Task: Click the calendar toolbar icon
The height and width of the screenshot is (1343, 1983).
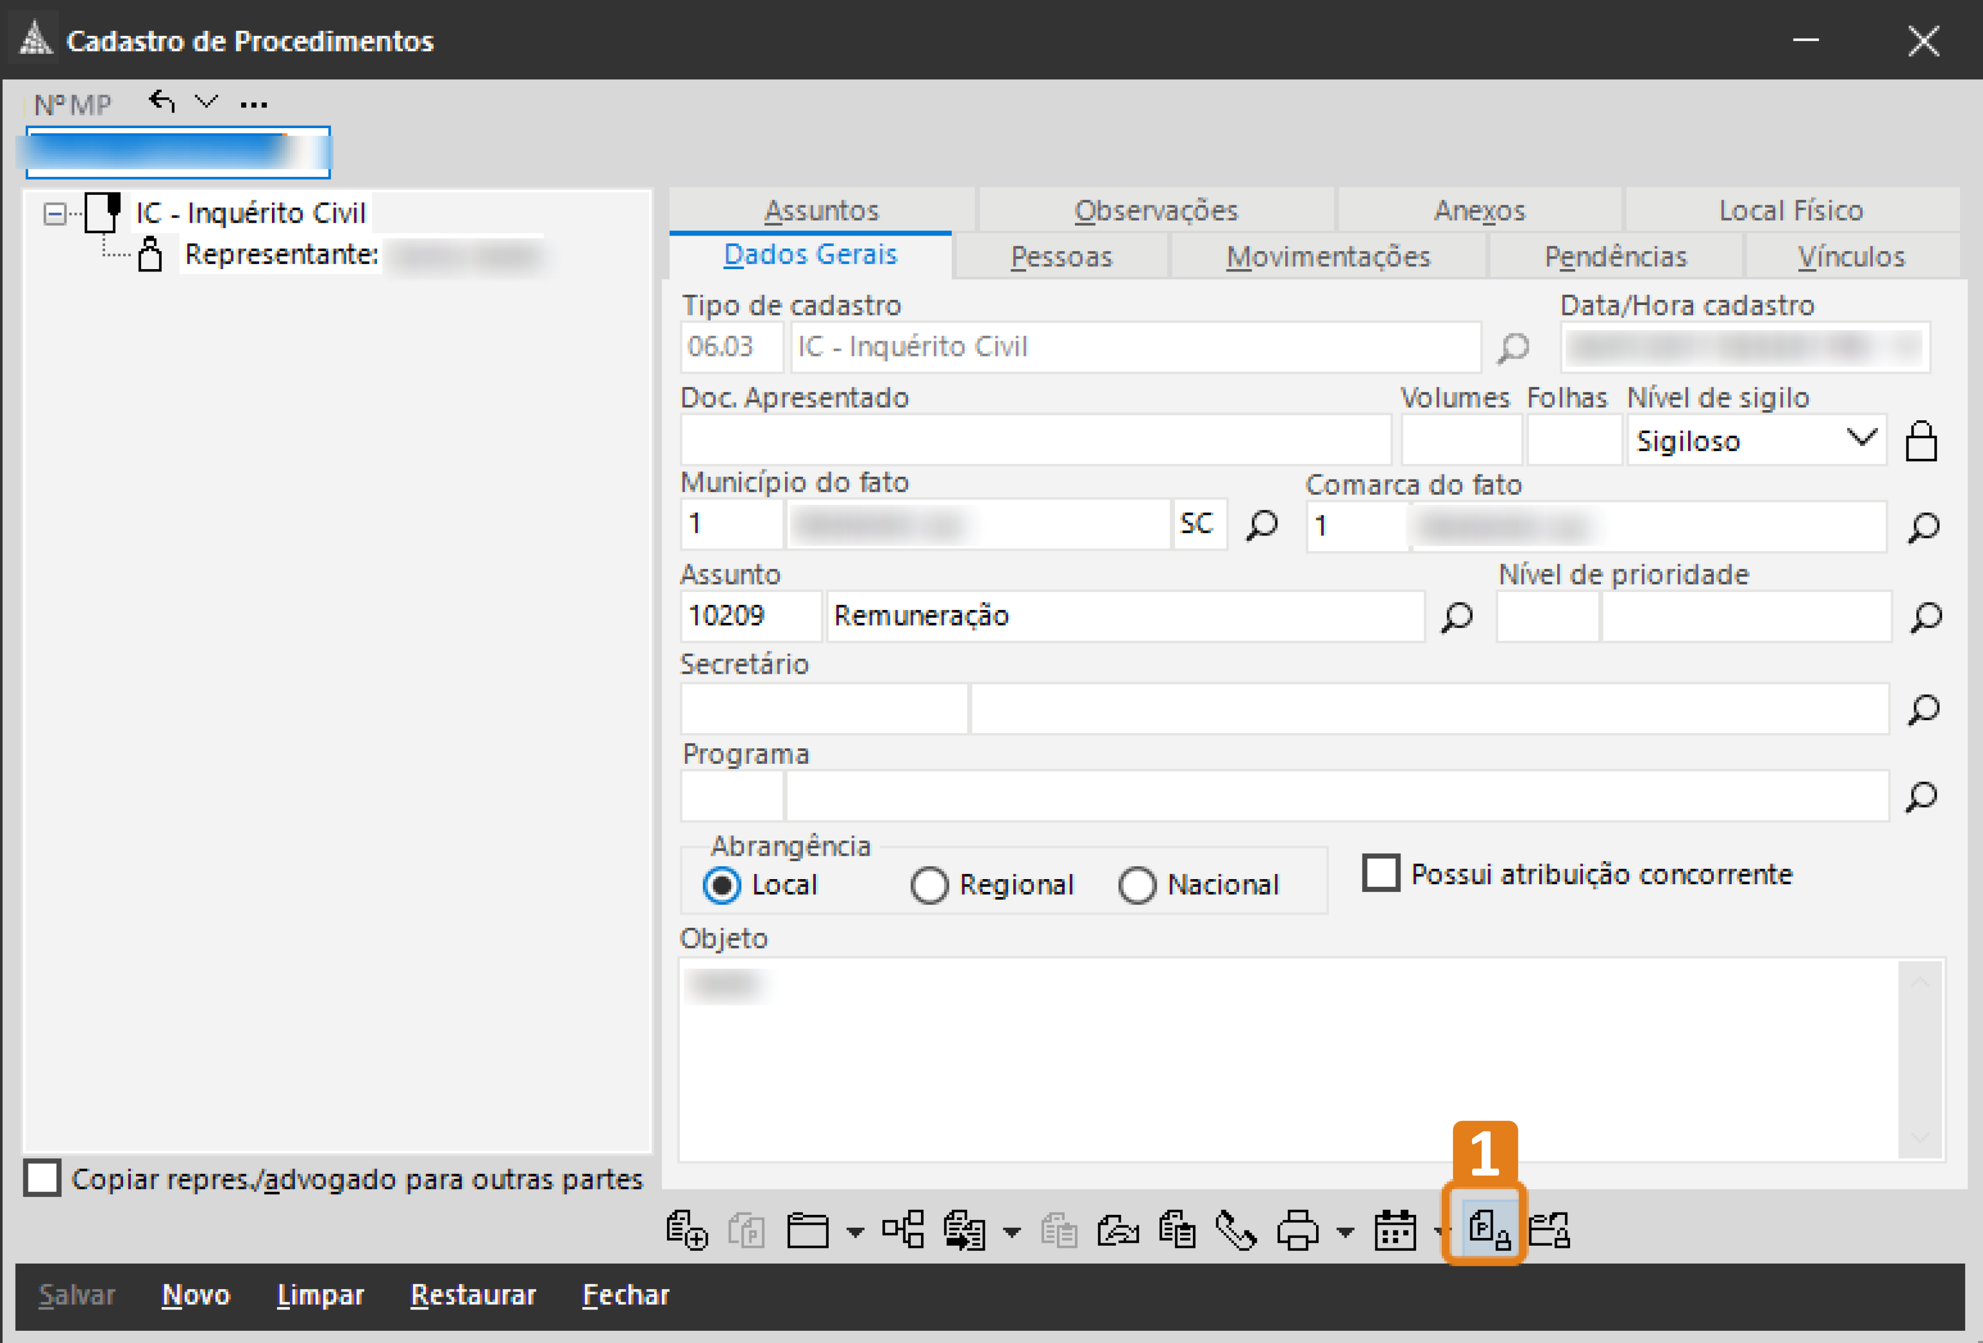Action: [1395, 1231]
